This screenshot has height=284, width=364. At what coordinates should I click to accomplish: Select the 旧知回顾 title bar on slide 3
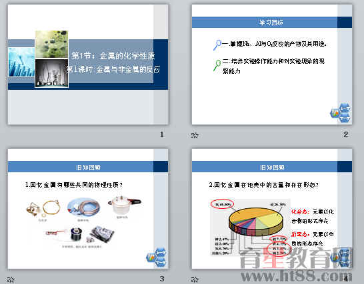(x=88, y=167)
